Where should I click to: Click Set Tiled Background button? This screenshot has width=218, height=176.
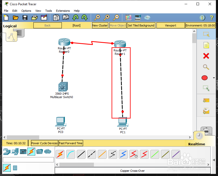[141, 25]
